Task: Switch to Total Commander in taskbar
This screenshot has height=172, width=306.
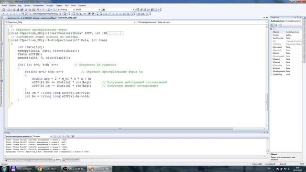Action: tap(22, 169)
